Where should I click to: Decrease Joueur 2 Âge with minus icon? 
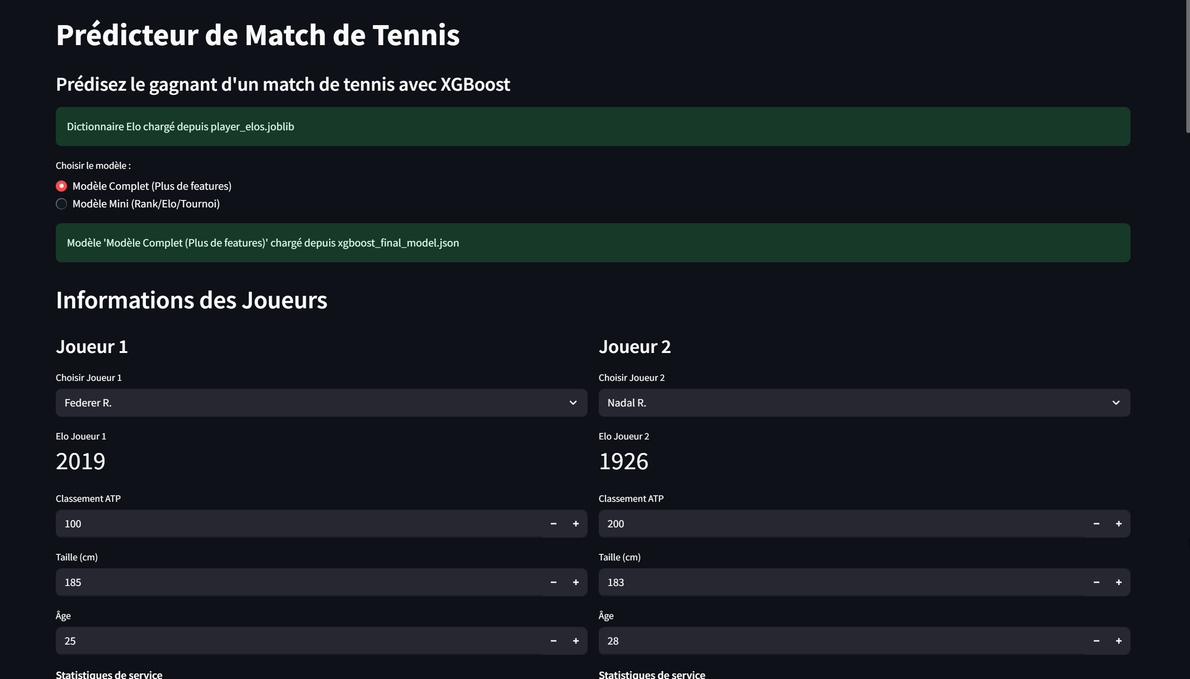[1096, 641]
